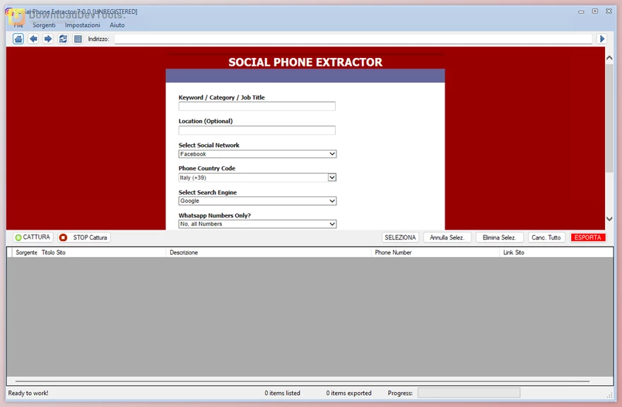
Task: Open Whatsapp Numbers Only dropdown
Action: (x=257, y=224)
